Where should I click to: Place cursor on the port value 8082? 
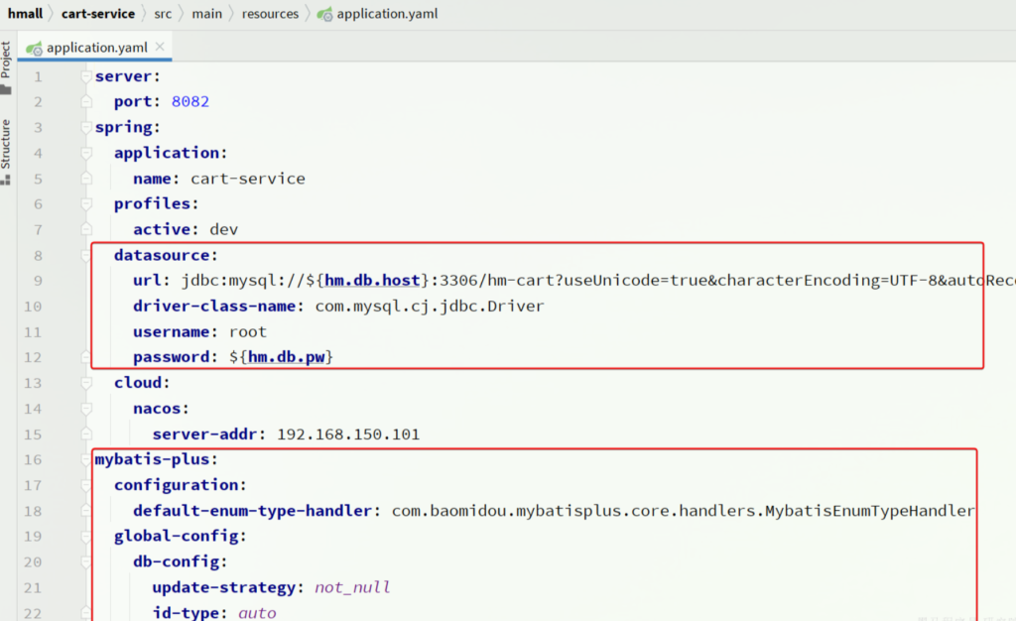190,101
